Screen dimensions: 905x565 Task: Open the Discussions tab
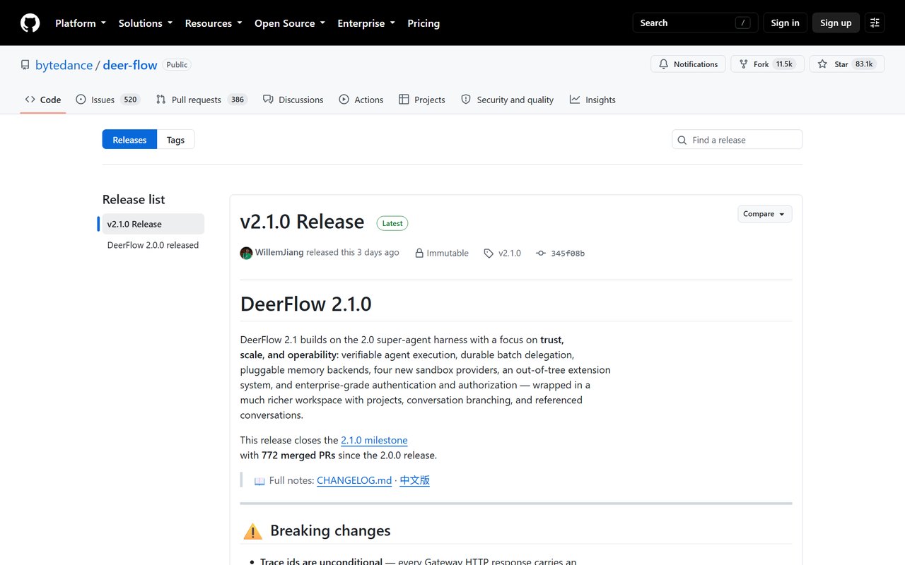click(293, 100)
